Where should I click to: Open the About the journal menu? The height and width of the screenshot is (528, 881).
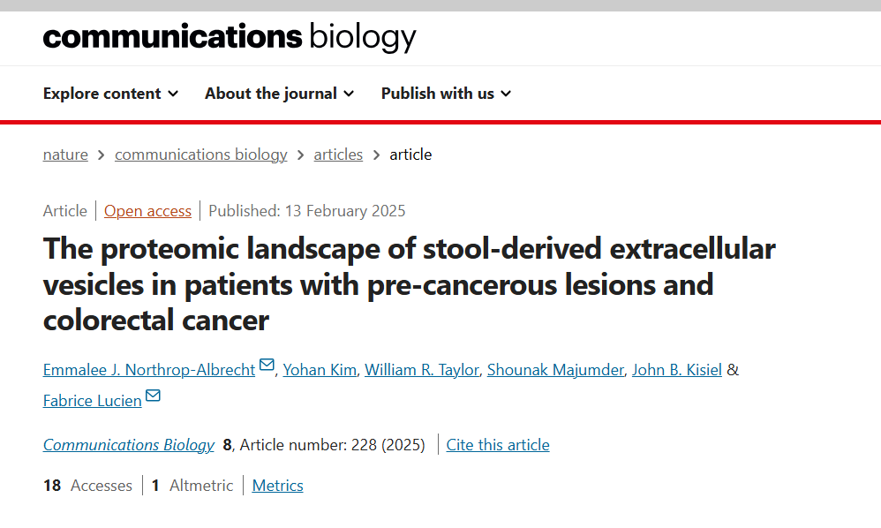279,94
